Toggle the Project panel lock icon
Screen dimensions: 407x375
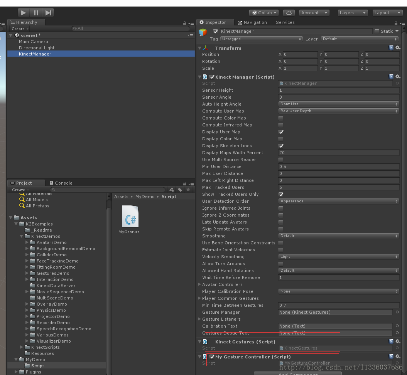click(x=184, y=184)
